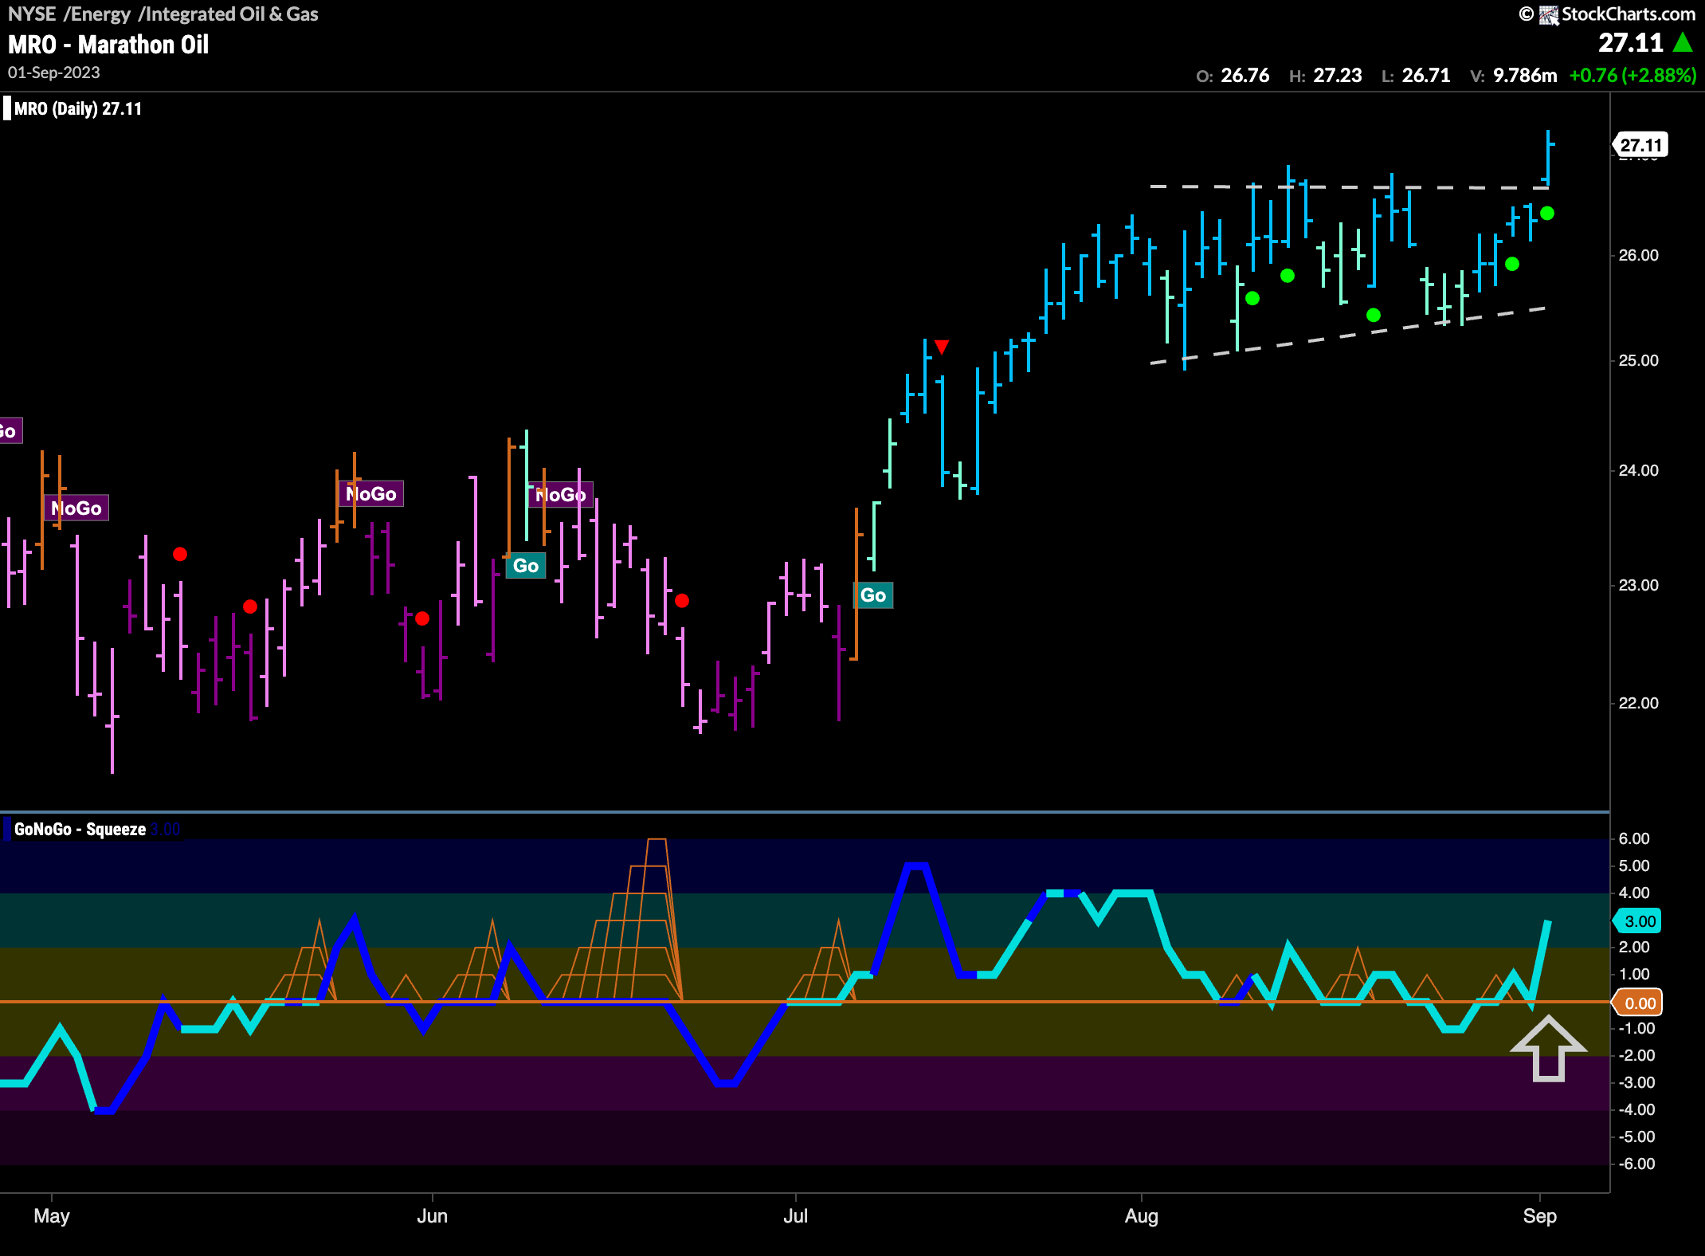Click the 01-Sep-2023 date label
1705x1256 pixels.
tap(54, 73)
